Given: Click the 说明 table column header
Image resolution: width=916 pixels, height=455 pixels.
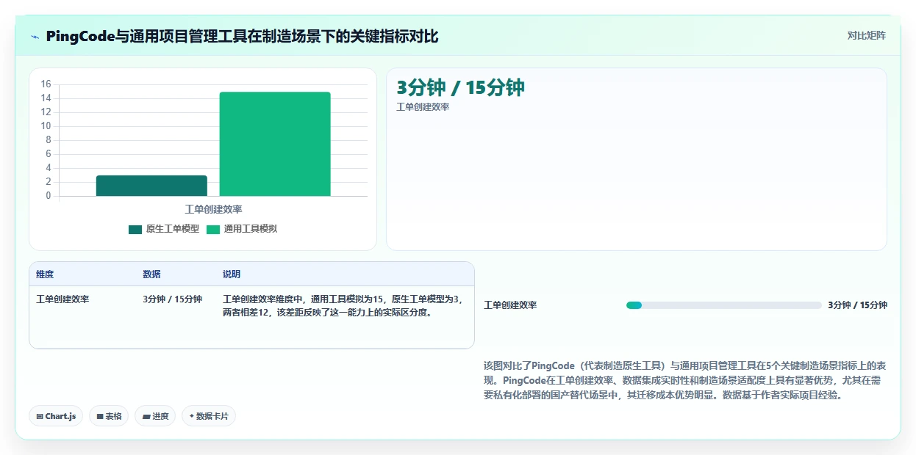Looking at the screenshot, I should tap(232, 274).
